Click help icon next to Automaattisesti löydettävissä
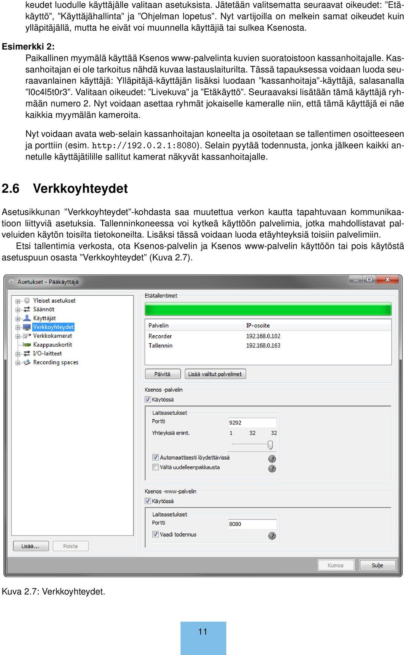 click(272, 459)
